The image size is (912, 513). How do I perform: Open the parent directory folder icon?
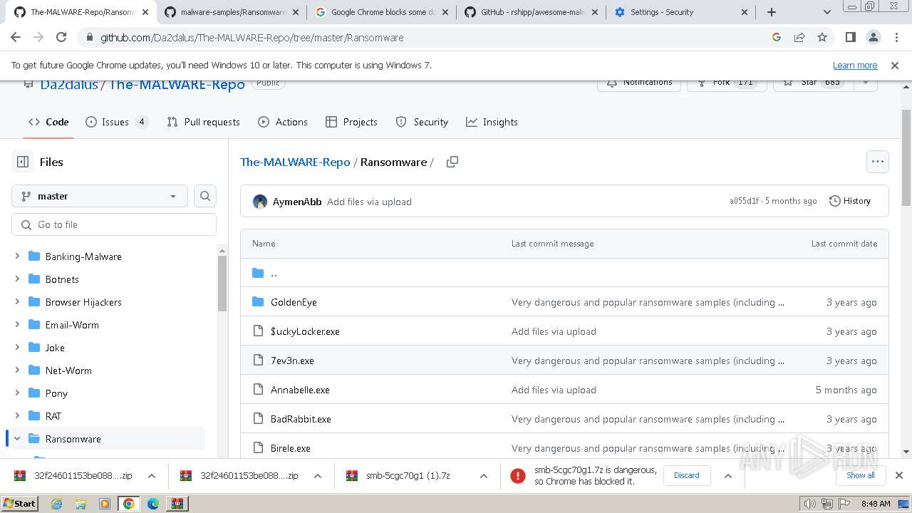point(258,273)
